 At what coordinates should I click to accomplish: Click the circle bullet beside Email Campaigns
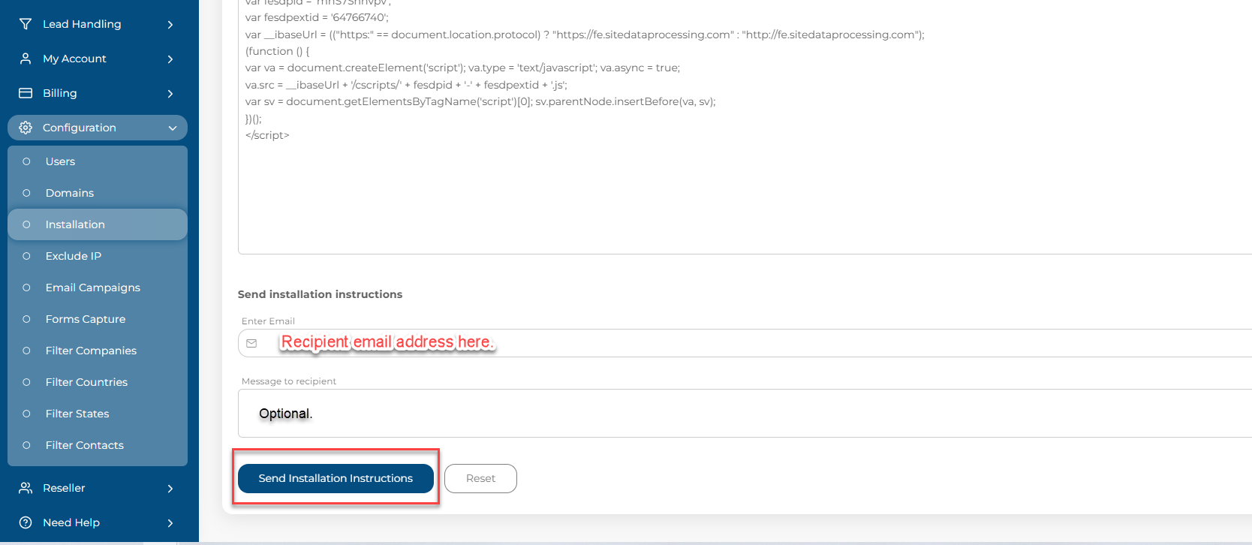(x=26, y=288)
